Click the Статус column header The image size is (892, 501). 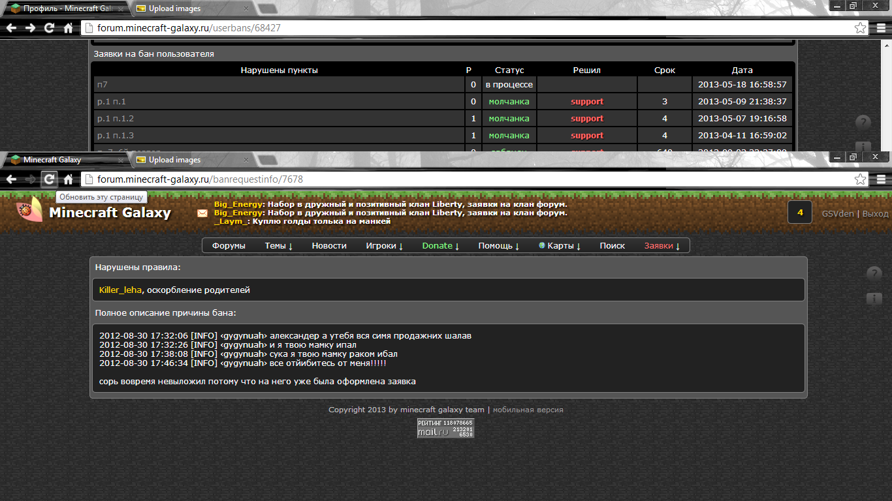coord(509,70)
